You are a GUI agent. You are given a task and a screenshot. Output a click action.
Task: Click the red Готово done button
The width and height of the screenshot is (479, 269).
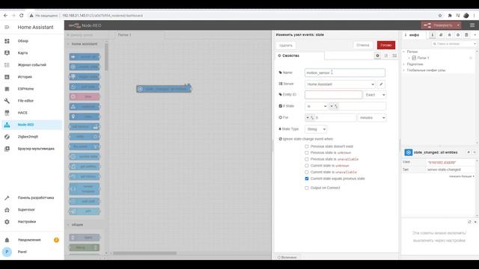tap(386, 45)
